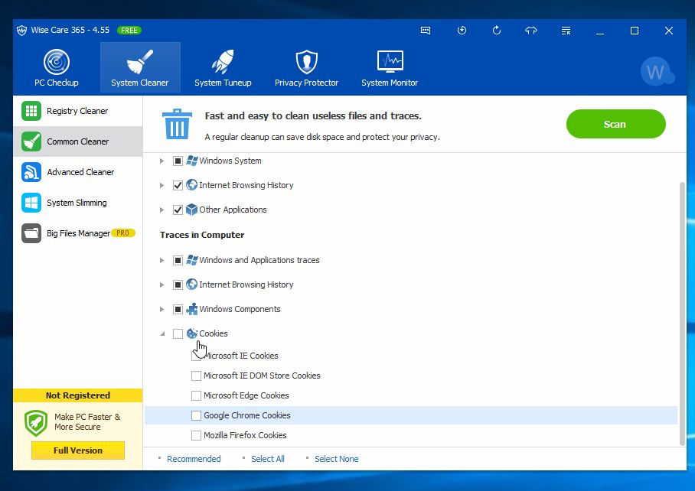
Task: Open the feedback message icon in title bar
Action: click(426, 31)
